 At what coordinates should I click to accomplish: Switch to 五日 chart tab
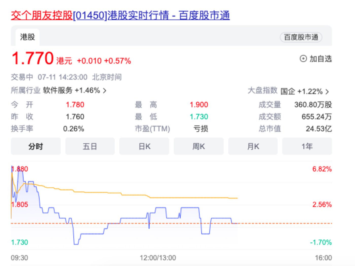tap(90, 146)
